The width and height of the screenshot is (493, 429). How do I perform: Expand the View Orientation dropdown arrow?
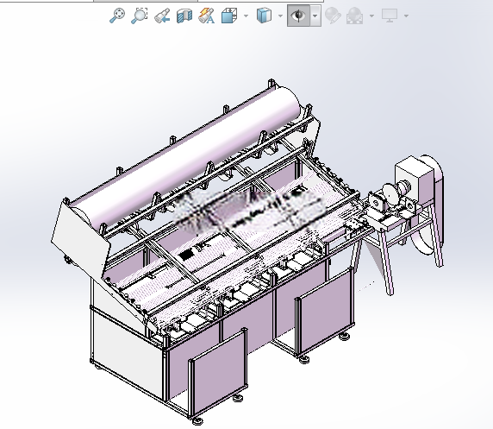click(x=246, y=16)
